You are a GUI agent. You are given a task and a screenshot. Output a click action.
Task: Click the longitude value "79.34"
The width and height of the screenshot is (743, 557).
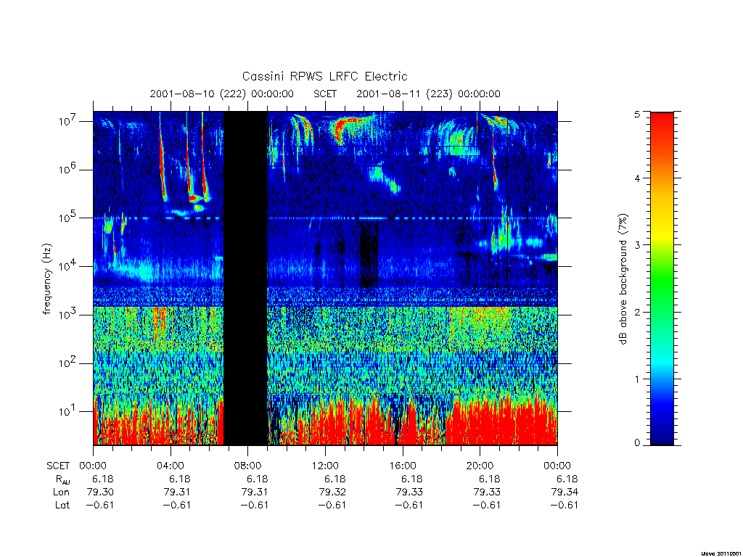click(565, 492)
